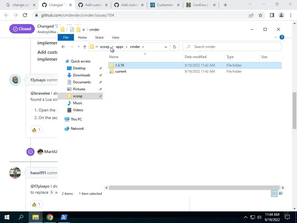This screenshot has height=223, width=297.
Task: Click Explorer horizontal scrollbar thumb
Action: (x=194, y=188)
